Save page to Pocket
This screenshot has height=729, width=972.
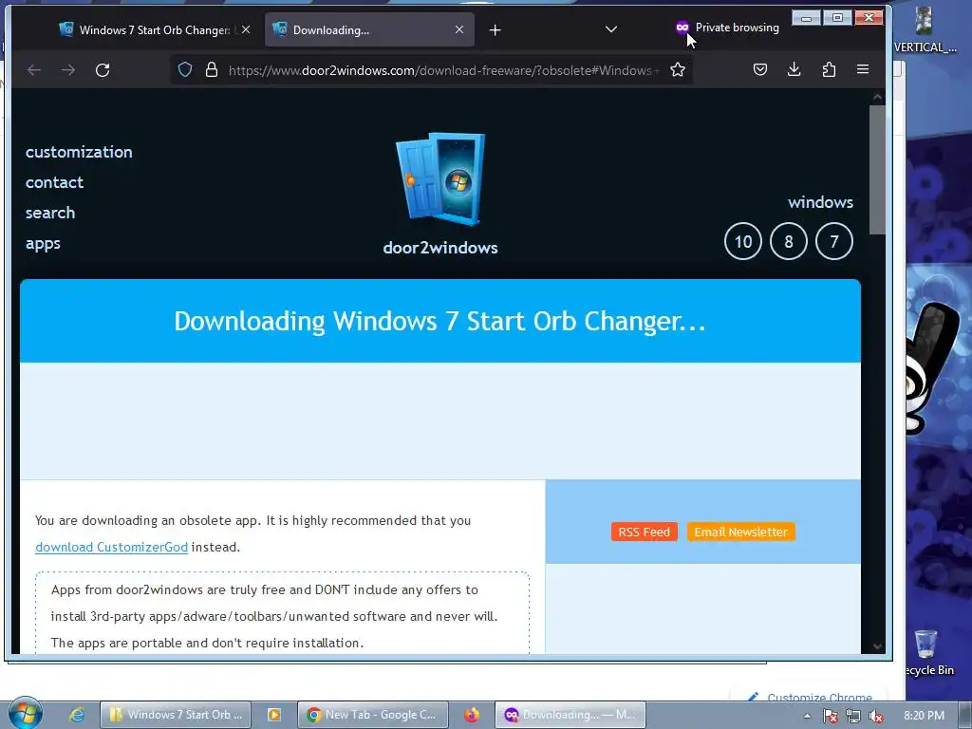point(760,69)
